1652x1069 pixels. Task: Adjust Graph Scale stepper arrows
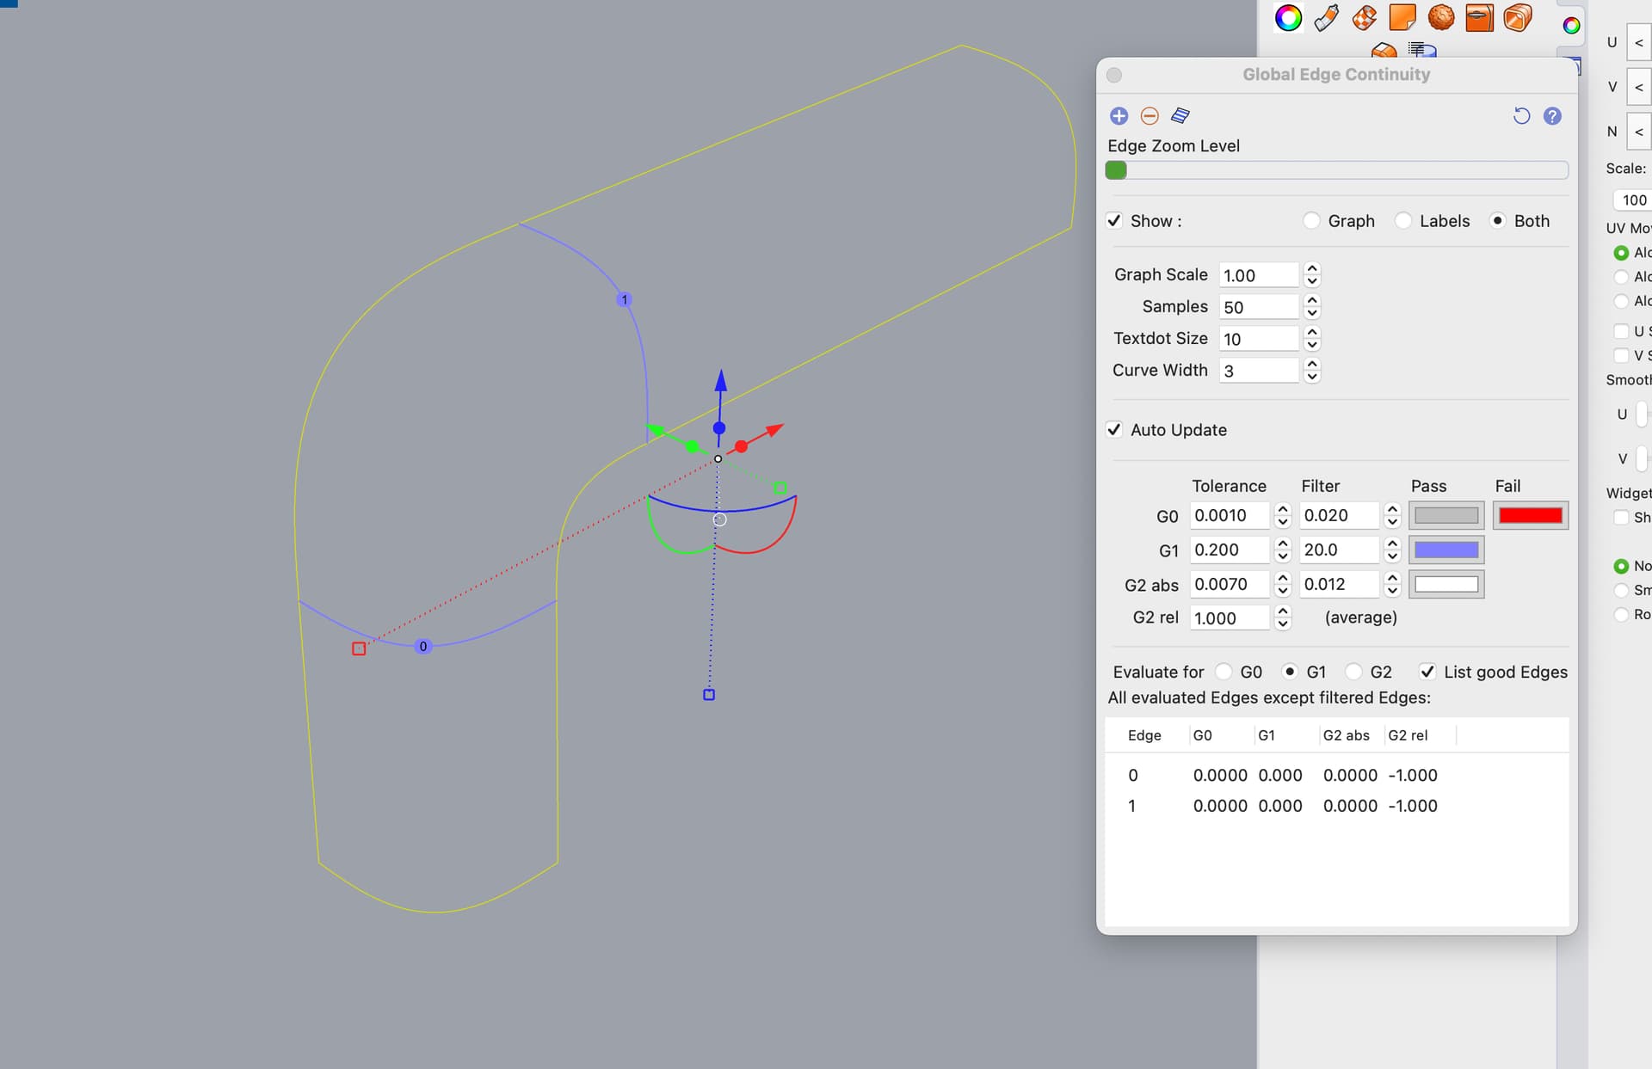click(1312, 275)
